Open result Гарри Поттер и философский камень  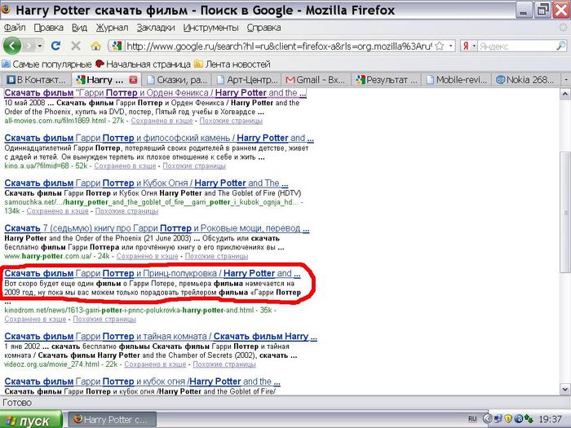[x=159, y=139]
